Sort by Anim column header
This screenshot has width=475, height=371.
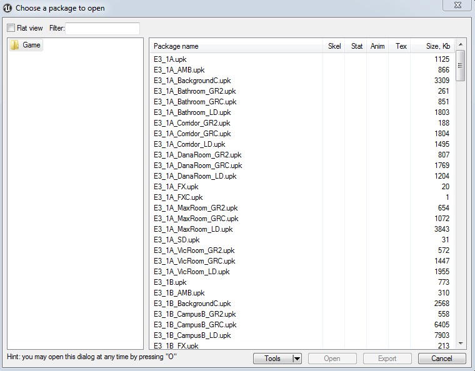pyautogui.click(x=377, y=46)
